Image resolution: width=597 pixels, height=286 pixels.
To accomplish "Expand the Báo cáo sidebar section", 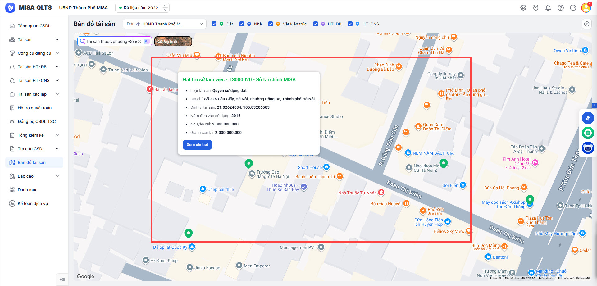I will tap(34, 176).
